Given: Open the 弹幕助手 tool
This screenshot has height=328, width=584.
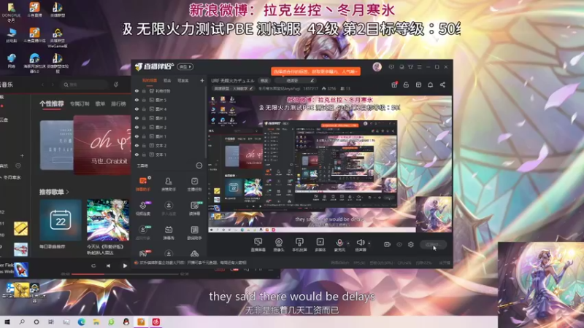Looking at the screenshot, I should pos(143,184).
